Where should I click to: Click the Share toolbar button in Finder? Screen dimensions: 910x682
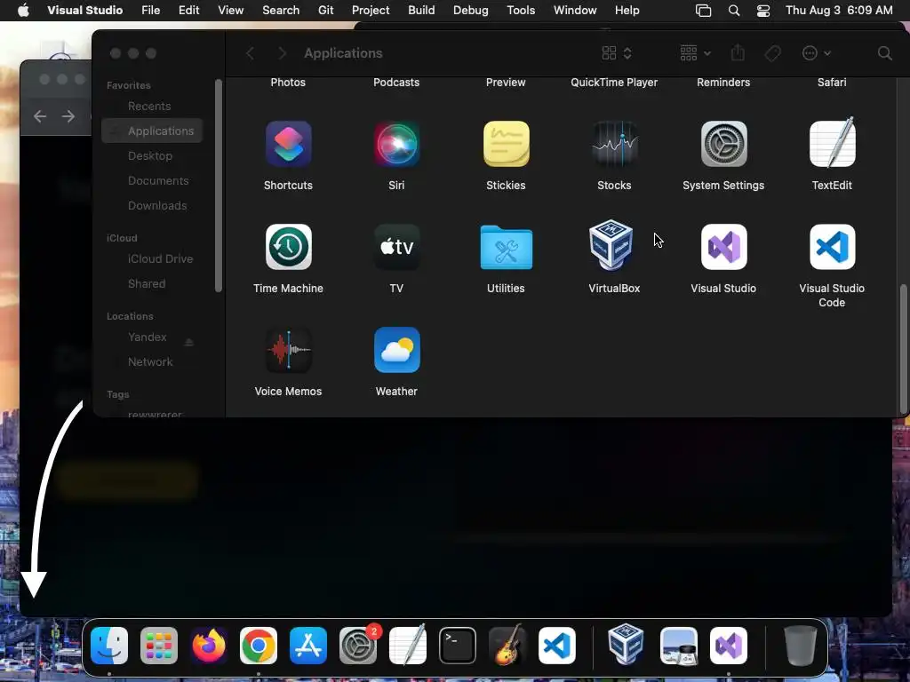(738, 52)
